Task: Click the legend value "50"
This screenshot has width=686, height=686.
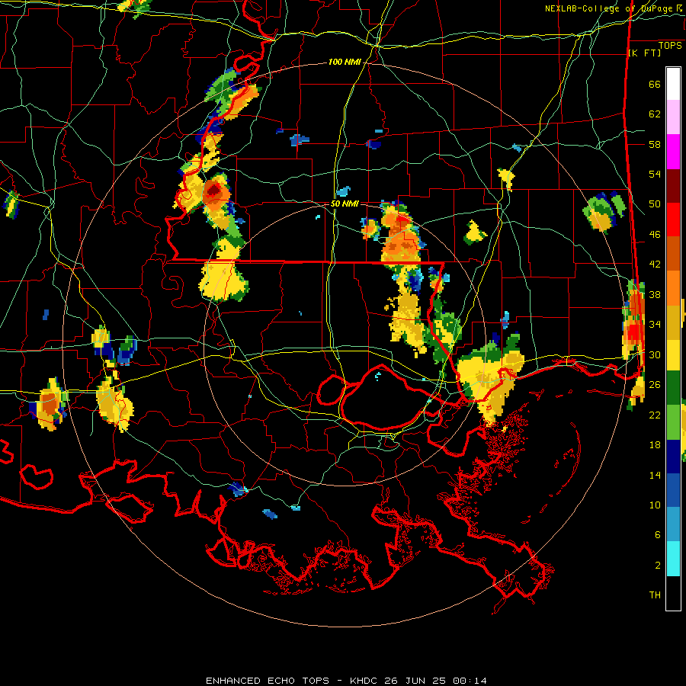Action: pos(655,204)
